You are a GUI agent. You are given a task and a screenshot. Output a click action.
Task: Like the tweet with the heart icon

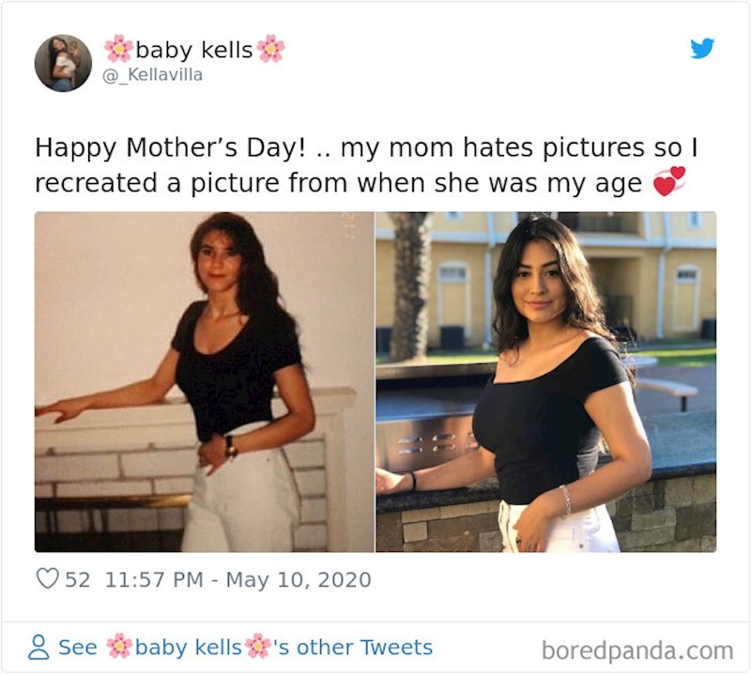click(x=47, y=579)
